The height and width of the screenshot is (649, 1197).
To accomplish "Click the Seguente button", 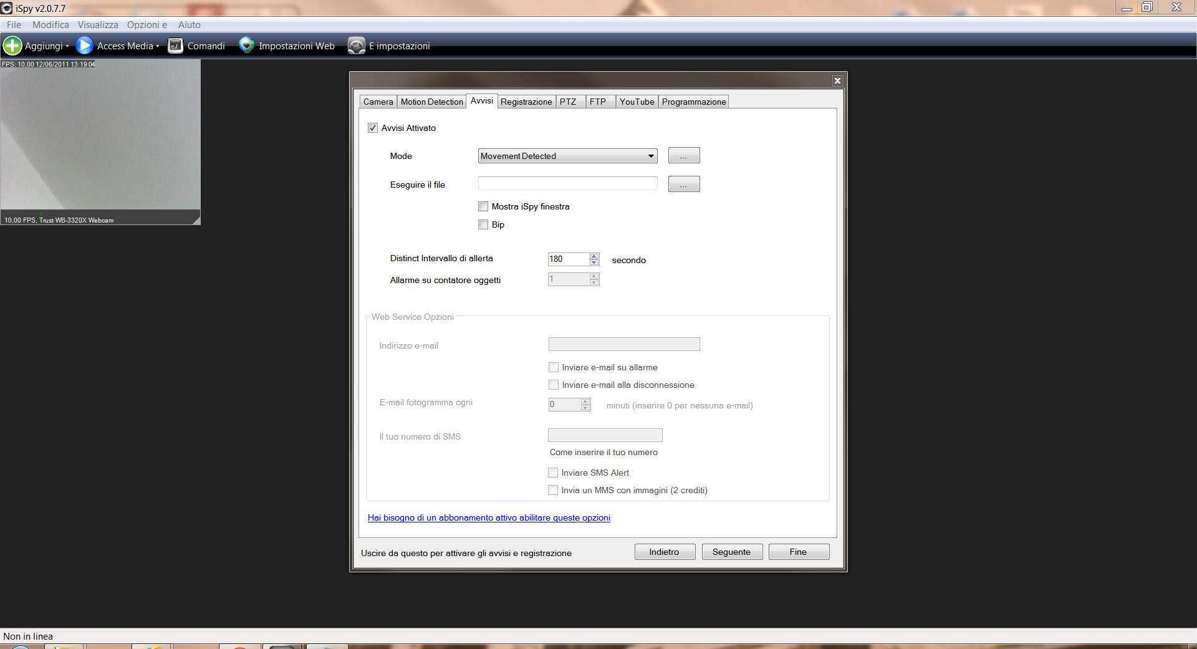I will click(731, 552).
